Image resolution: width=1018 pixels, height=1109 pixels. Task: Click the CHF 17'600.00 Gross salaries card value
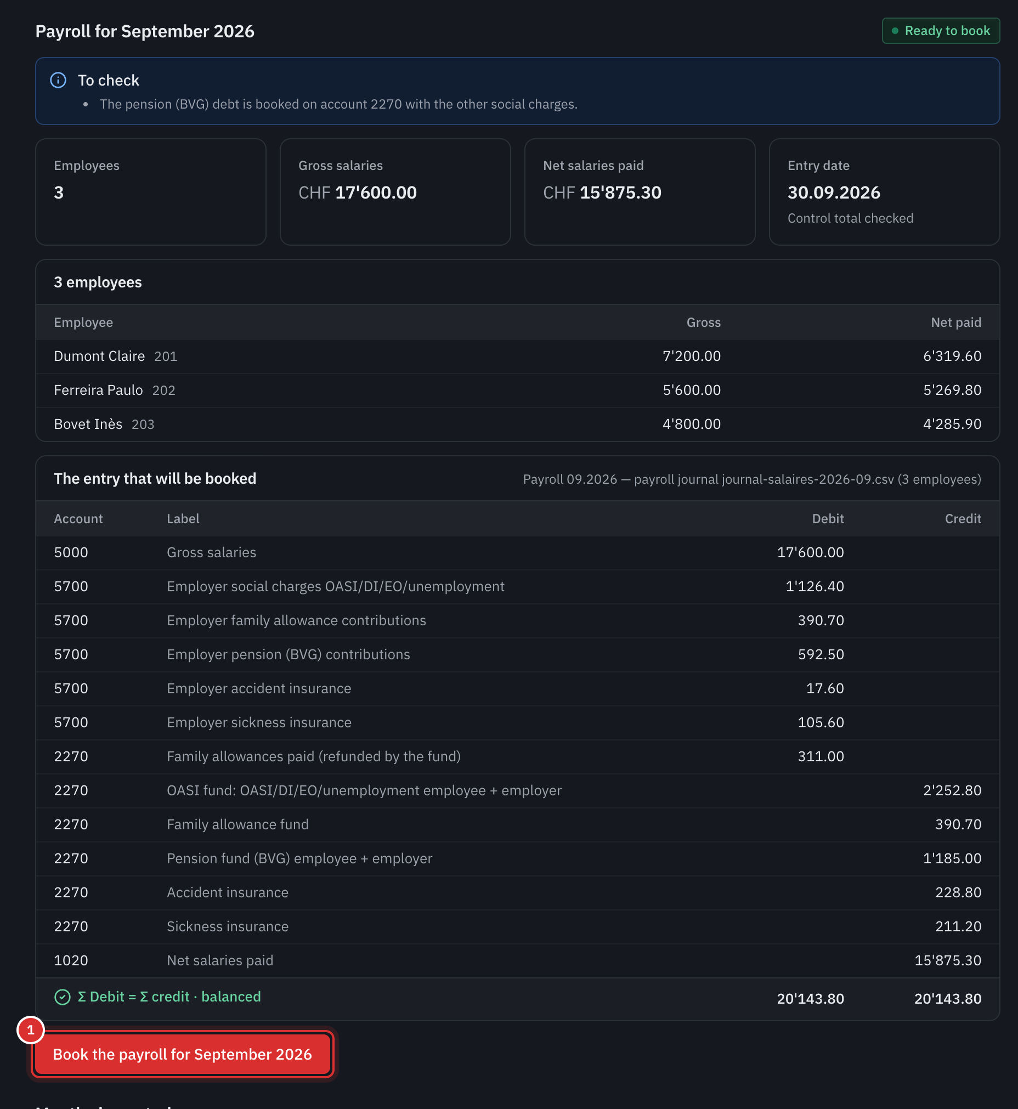tap(358, 193)
